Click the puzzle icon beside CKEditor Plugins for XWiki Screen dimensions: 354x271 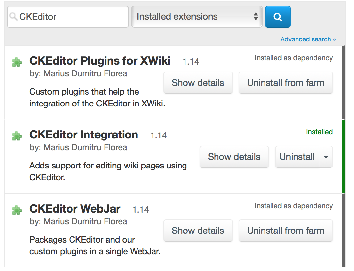click(x=17, y=62)
